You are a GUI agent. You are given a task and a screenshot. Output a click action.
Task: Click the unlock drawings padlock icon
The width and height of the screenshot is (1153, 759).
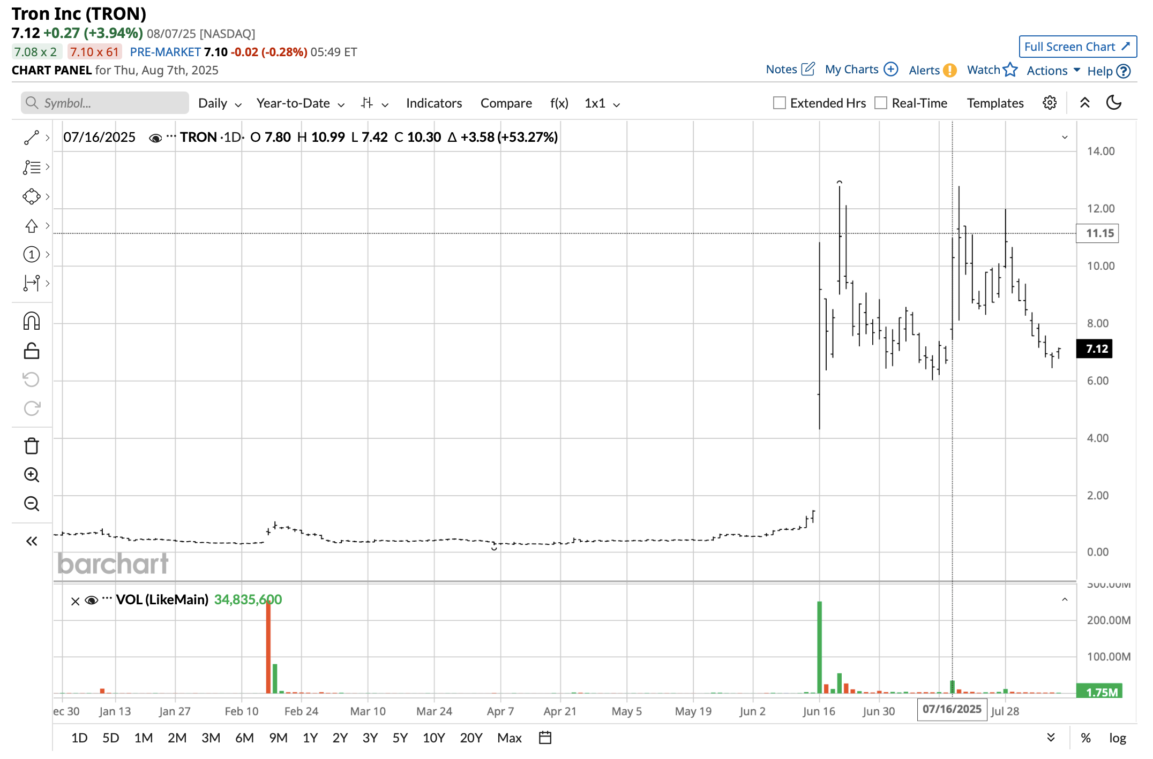(32, 351)
